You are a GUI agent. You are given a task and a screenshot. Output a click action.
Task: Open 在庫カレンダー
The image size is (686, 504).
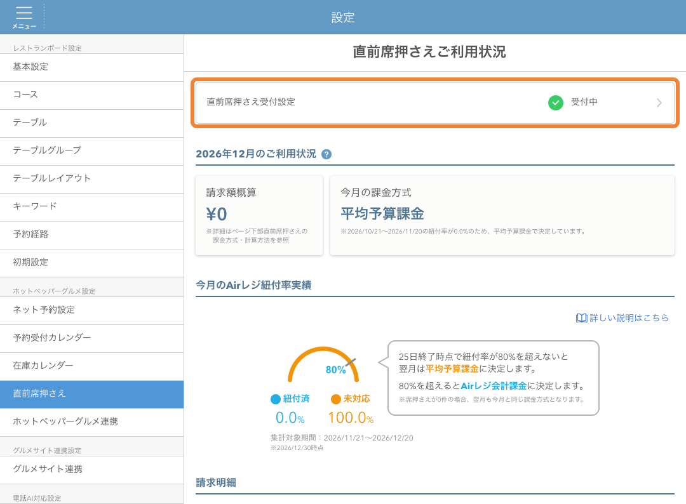tap(92, 366)
